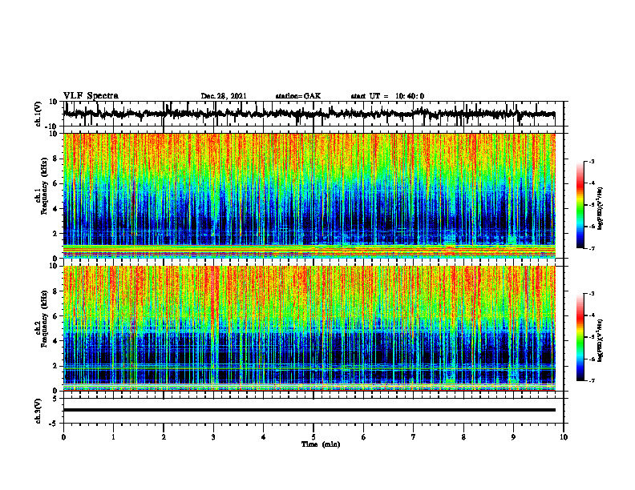Viewport: 635px width, 490px height.
Task: Click the ch.2 spectrogram panel
Action: click(x=309, y=328)
